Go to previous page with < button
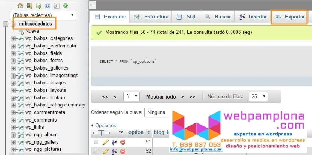Screen dimensions: 312x155 (115, 97)
